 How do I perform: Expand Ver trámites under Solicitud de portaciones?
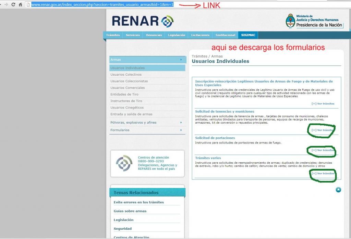(323, 150)
